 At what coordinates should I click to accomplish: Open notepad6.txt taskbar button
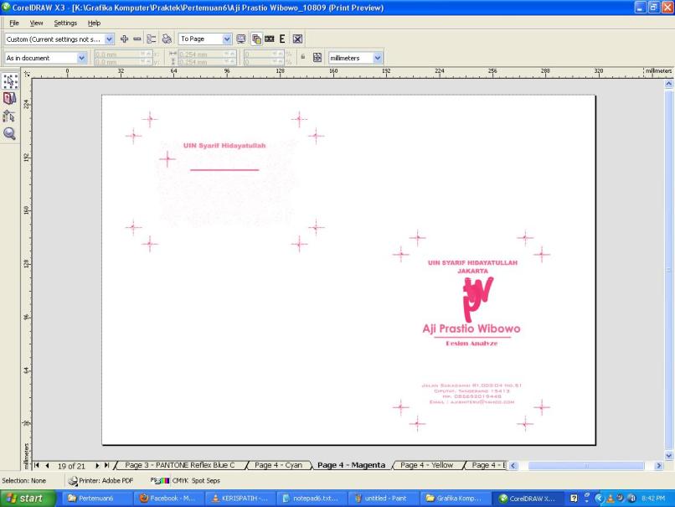click(x=312, y=499)
